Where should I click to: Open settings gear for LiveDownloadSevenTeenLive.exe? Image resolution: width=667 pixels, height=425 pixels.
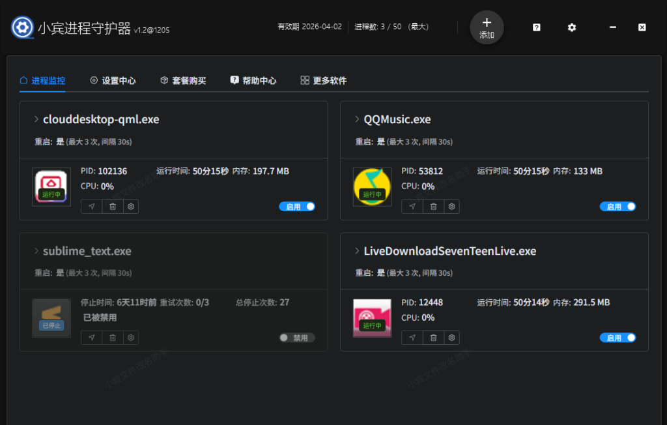click(x=451, y=337)
